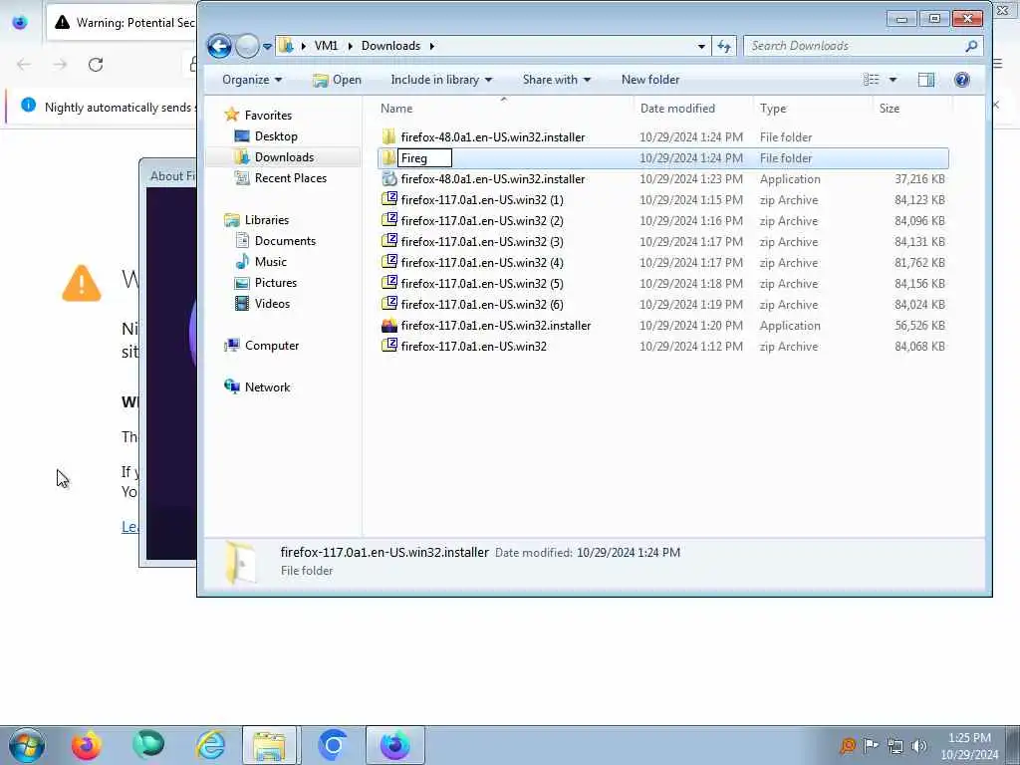The image size is (1020, 765).
Task: Select Downloads in Favorites
Action: 284,156
